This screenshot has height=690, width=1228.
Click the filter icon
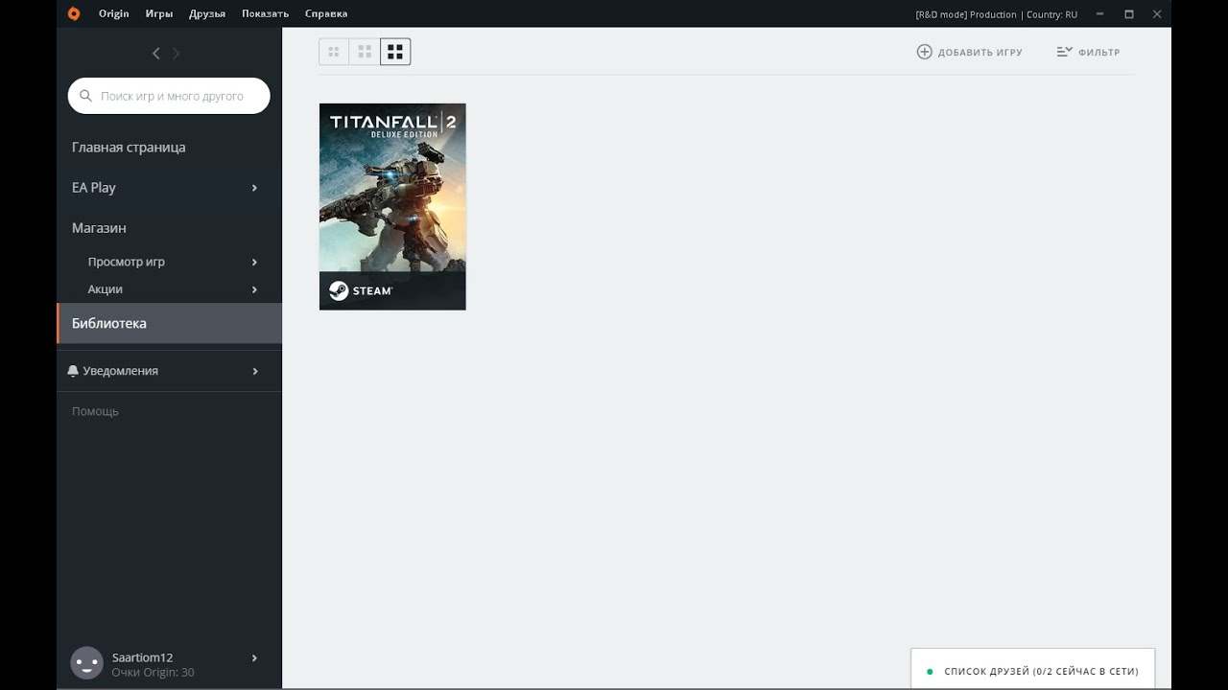1064,52
